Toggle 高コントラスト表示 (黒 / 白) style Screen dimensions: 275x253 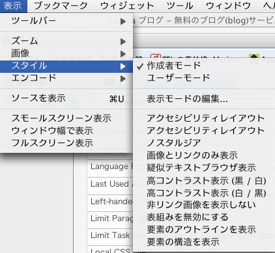coord(204,181)
